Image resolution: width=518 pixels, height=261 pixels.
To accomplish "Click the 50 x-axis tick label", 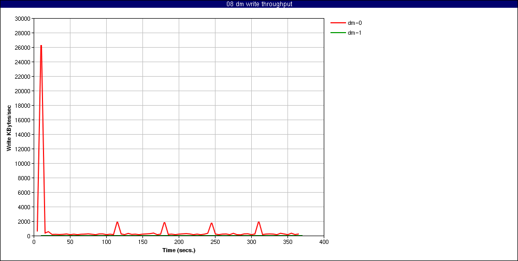I will (x=70, y=242).
